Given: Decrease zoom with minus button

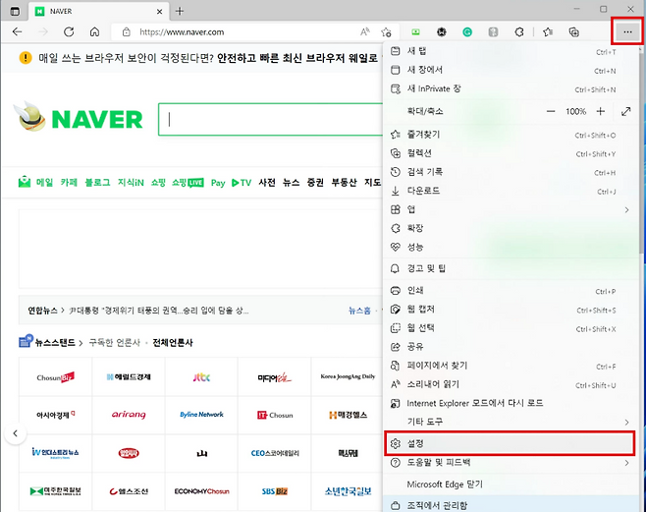Looking at the screenshot, I should point(551,111).
